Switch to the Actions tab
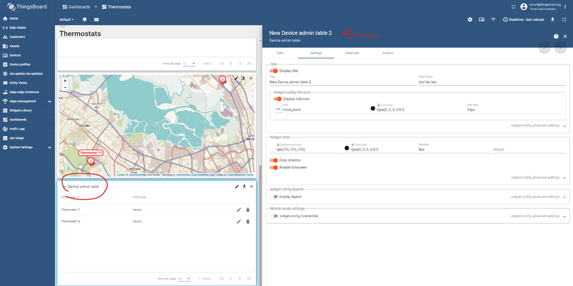Viewport: 573px width, 286px height. pos(388,53)
